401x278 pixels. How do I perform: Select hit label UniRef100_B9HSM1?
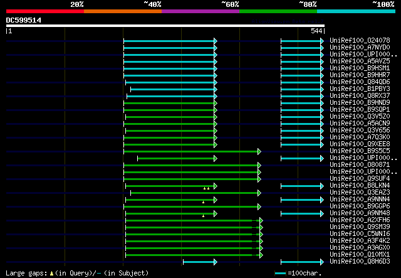pyautogui.click(x=360, y=68)
